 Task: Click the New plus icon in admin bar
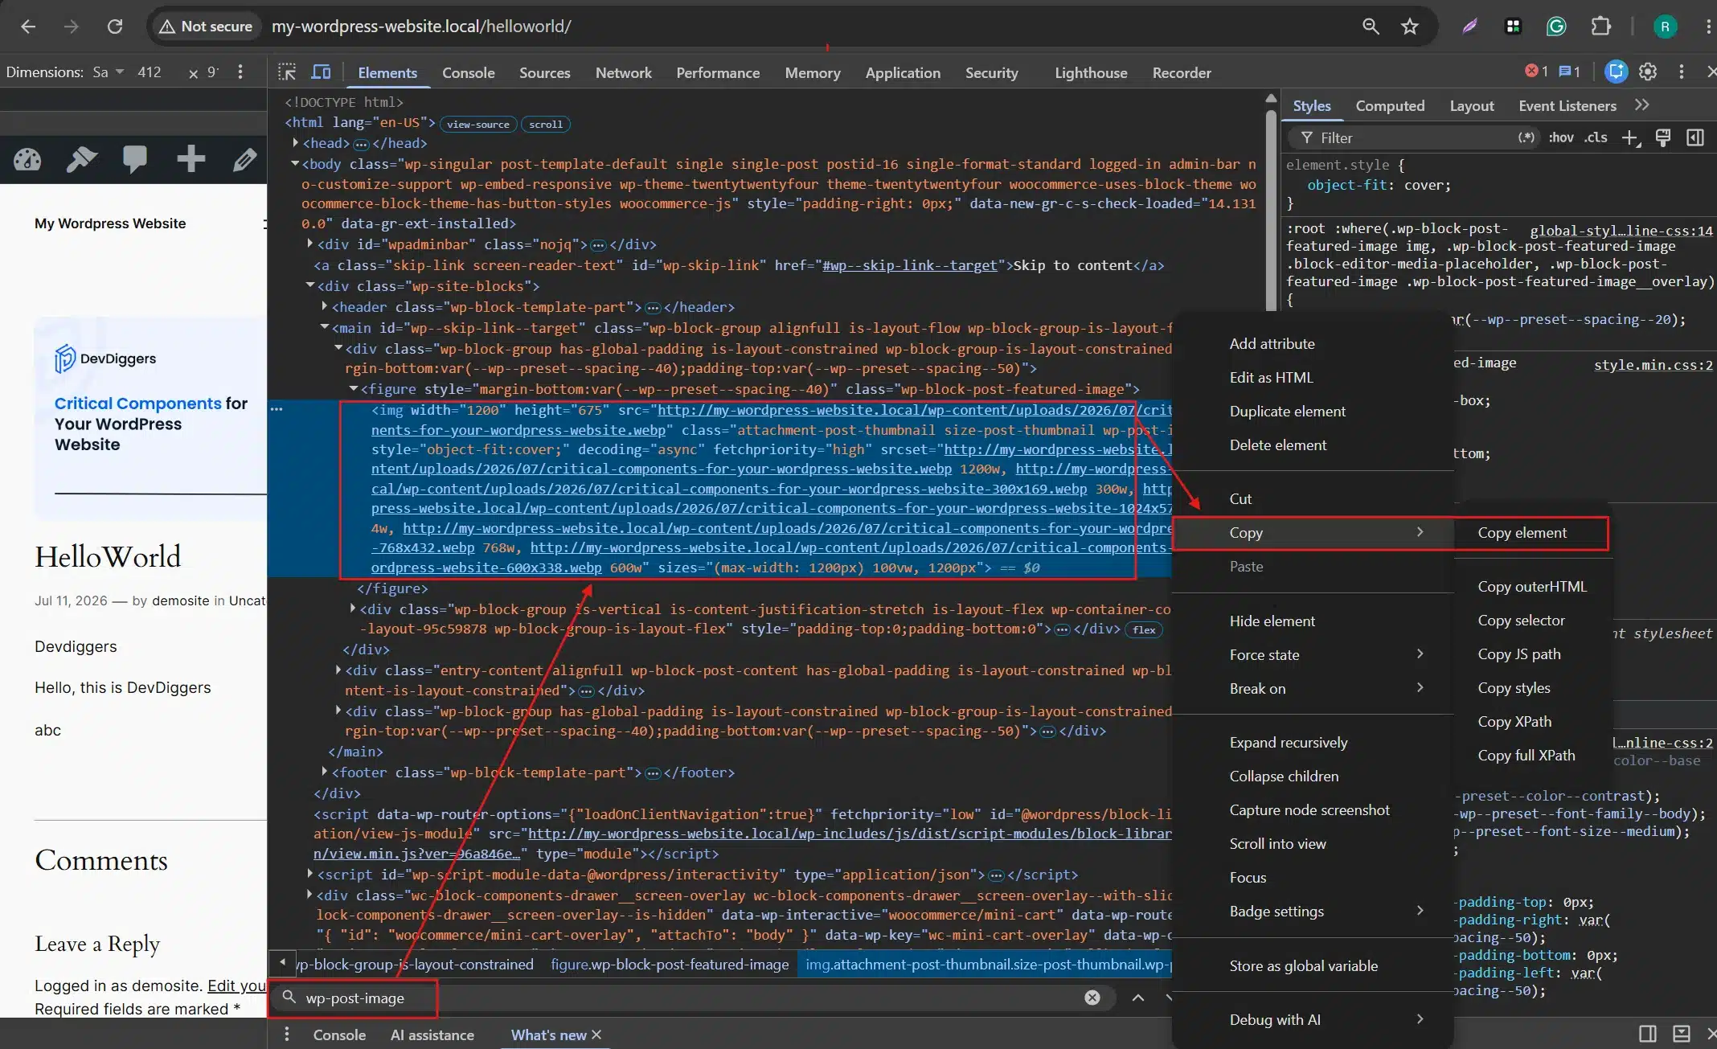coord(191,159)
